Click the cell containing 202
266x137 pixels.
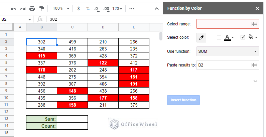(x=72, y=70)
